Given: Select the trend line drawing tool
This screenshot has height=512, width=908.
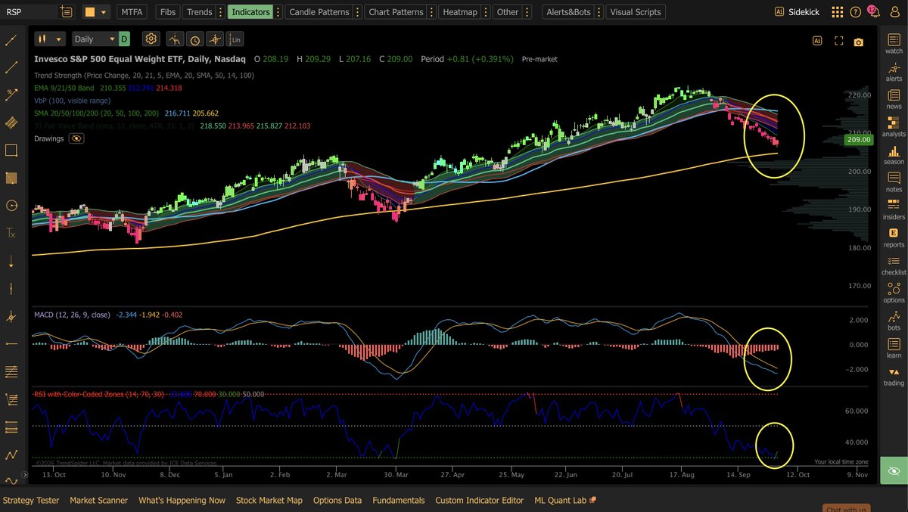Looking at the screenshot, I should tap(11, 40).
